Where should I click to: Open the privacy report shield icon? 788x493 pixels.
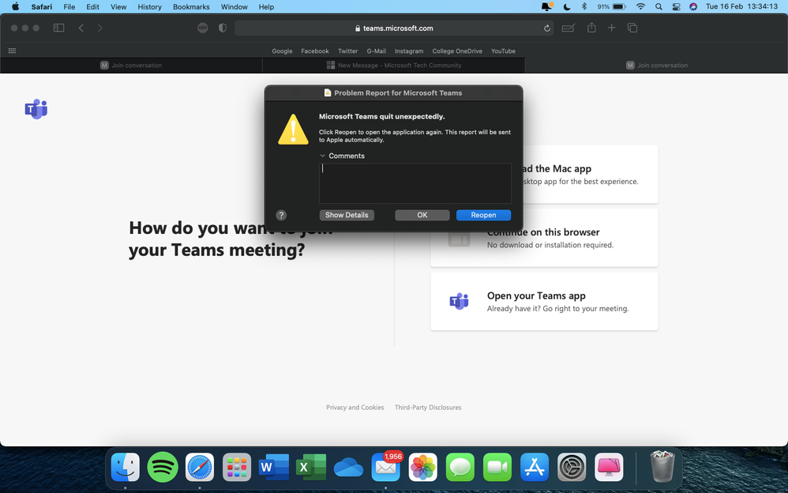tap(223, 28)
